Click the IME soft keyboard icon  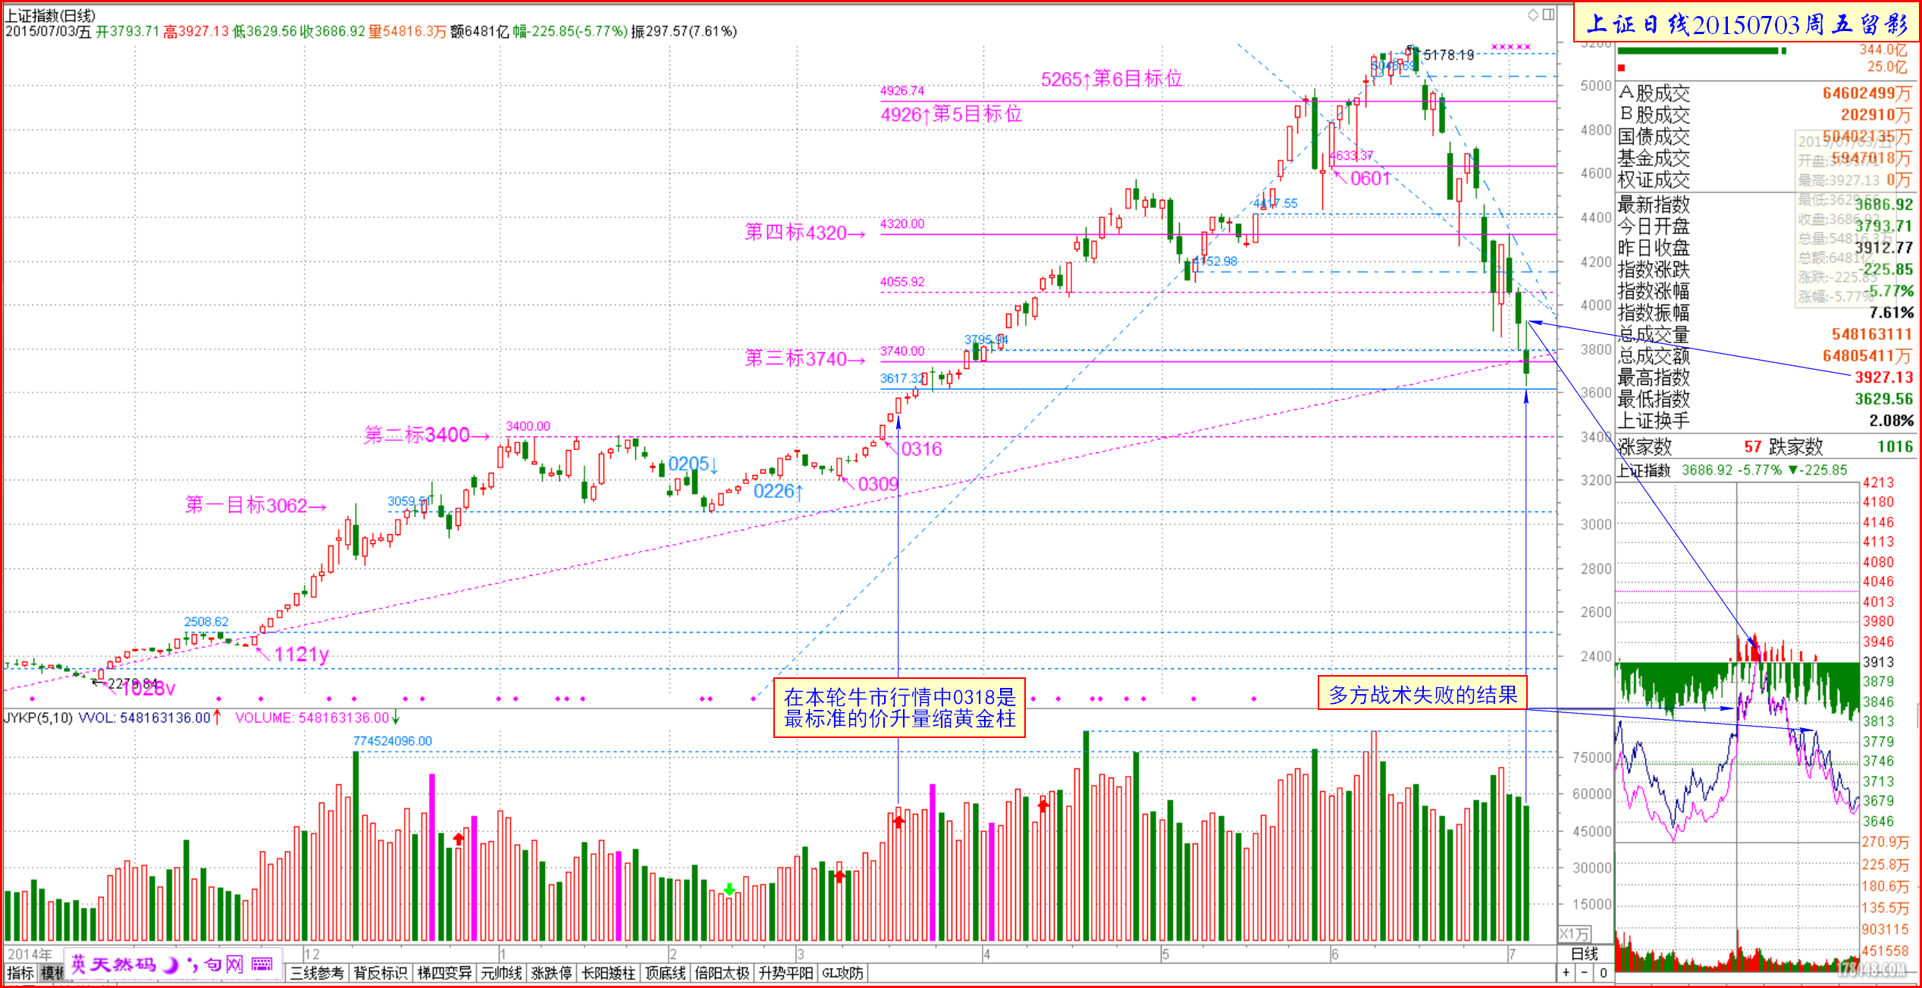click(262, 965)
